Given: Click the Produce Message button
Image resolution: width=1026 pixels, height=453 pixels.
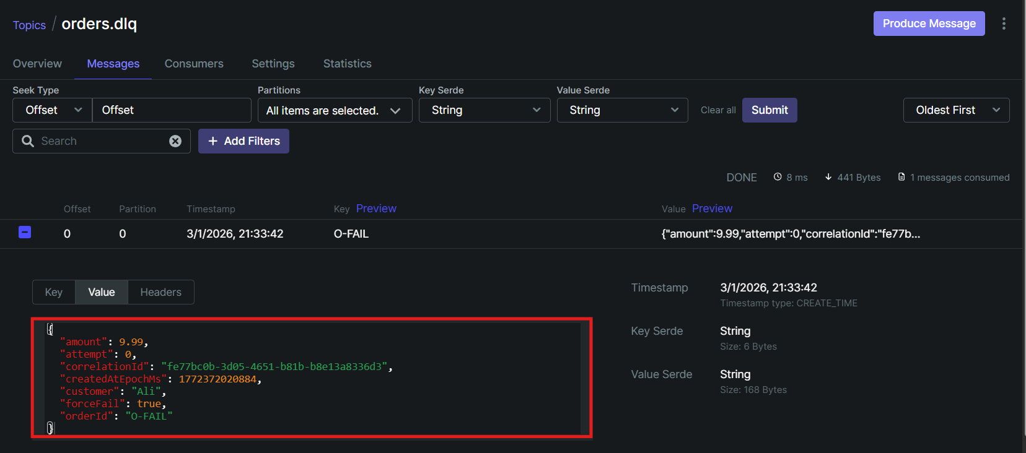Looking at the screenshot, I should [x=929, y=24].
